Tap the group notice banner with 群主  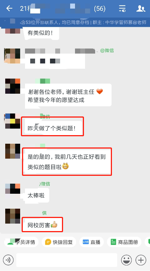click(x=75, y=22)
